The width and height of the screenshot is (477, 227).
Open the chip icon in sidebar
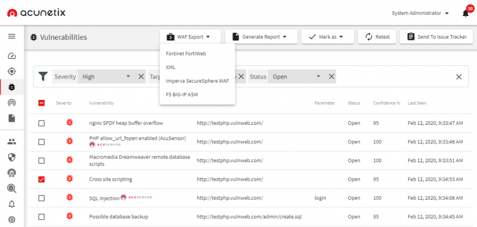[x=11, y=219]
